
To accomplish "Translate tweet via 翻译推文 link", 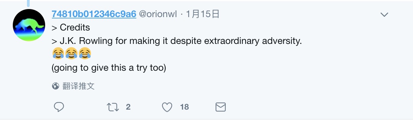I will pyautogui.click(x=78, y=86).
